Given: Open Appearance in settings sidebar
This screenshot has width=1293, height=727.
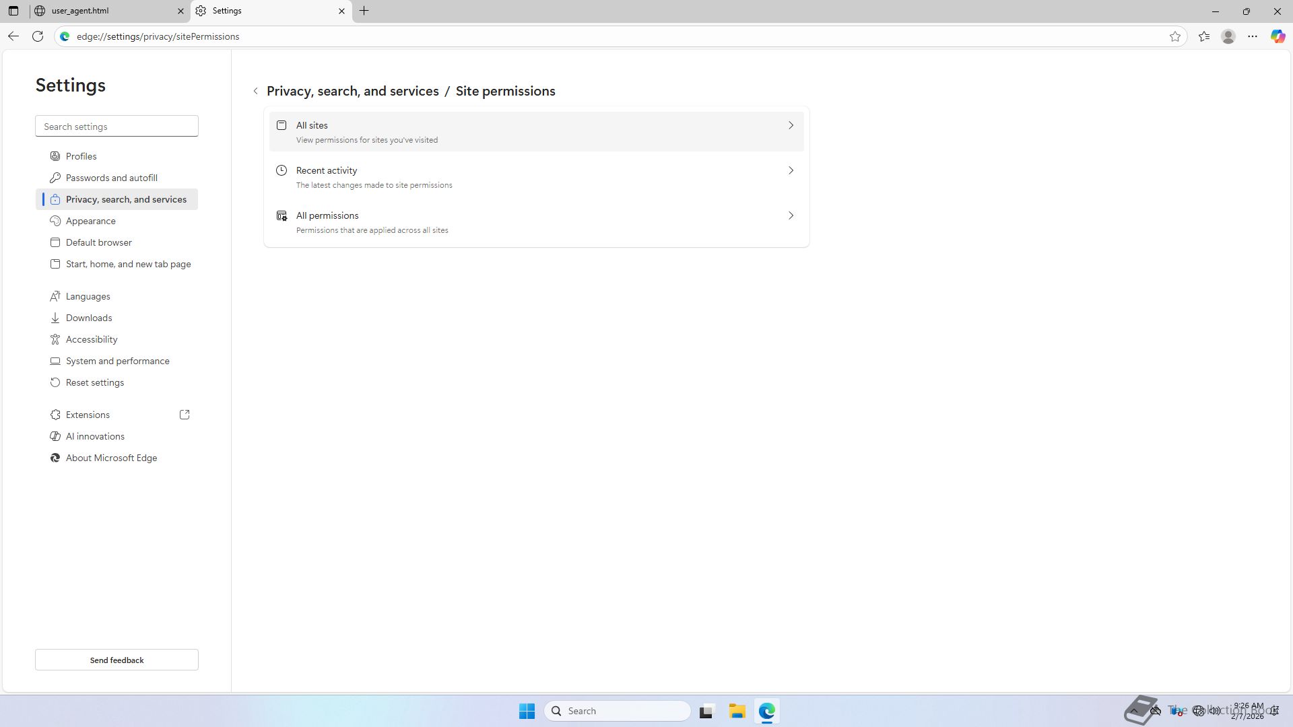Looking at the screenshot, I should pyautogui.click(x=90, y=221).
